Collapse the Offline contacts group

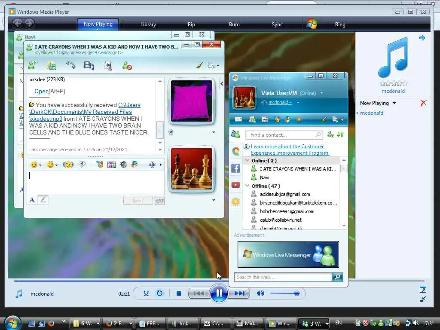(247, 186)
